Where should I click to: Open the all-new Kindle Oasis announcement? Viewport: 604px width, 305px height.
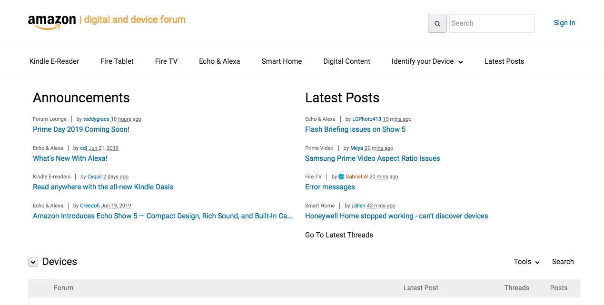(x=103, y=187)
